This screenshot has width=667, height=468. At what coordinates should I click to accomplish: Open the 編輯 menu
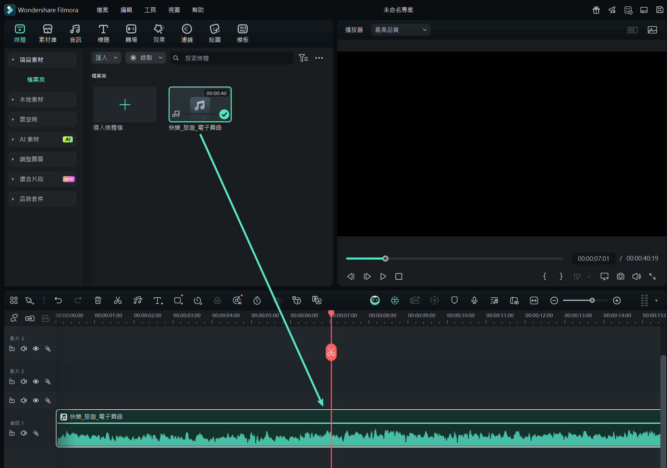pyautogui.click(x=126, y=10)
